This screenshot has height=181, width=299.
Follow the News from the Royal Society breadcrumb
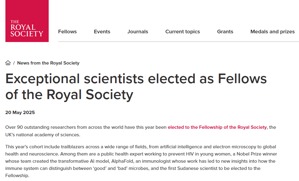(x=48, y=63)
